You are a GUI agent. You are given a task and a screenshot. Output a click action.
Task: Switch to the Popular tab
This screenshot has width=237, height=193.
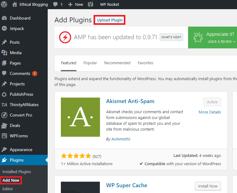tap(90, 63)
